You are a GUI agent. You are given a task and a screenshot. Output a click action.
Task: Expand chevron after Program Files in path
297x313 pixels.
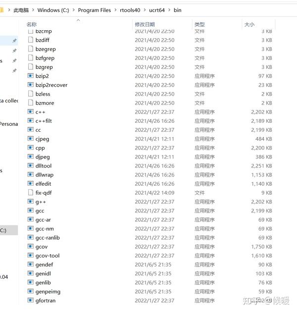[115, 10]
